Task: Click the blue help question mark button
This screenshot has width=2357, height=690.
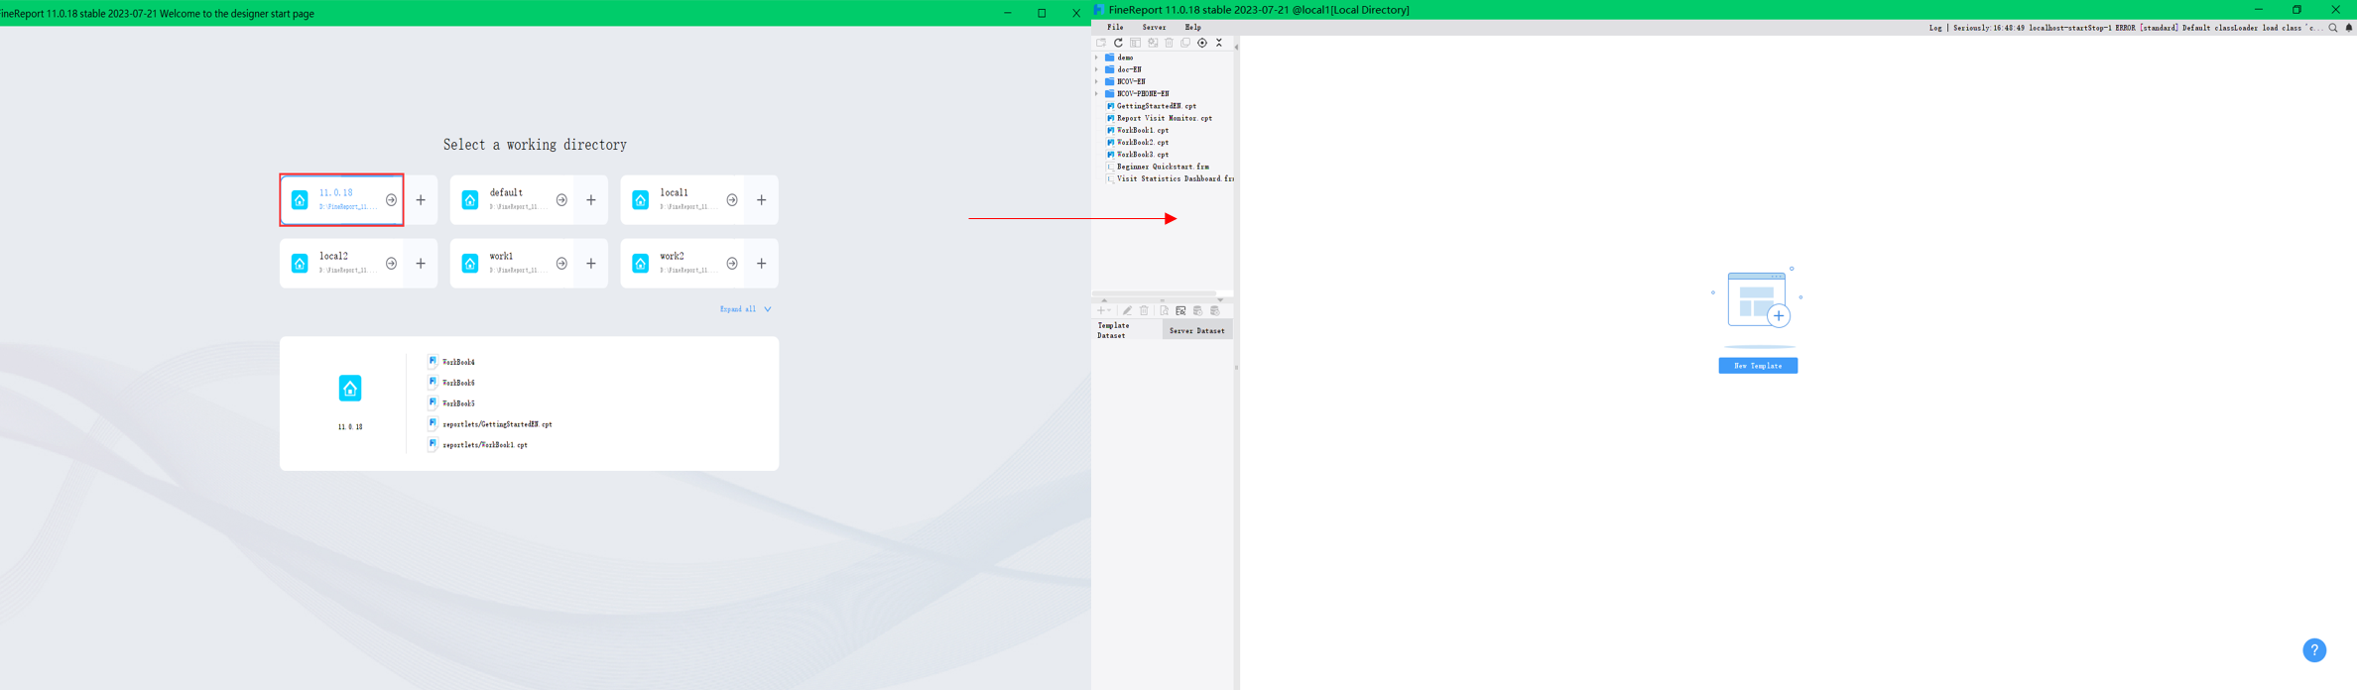Action: (x=2314, y=650)
